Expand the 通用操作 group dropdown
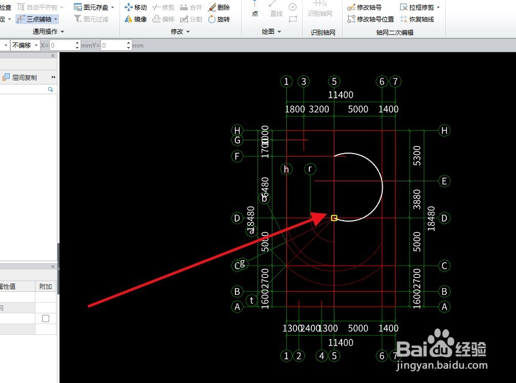The width and height of the screenshot is (516, 383). point(62,32)
